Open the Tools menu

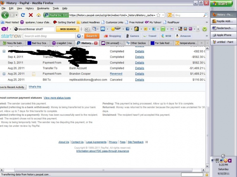[56, 8]
